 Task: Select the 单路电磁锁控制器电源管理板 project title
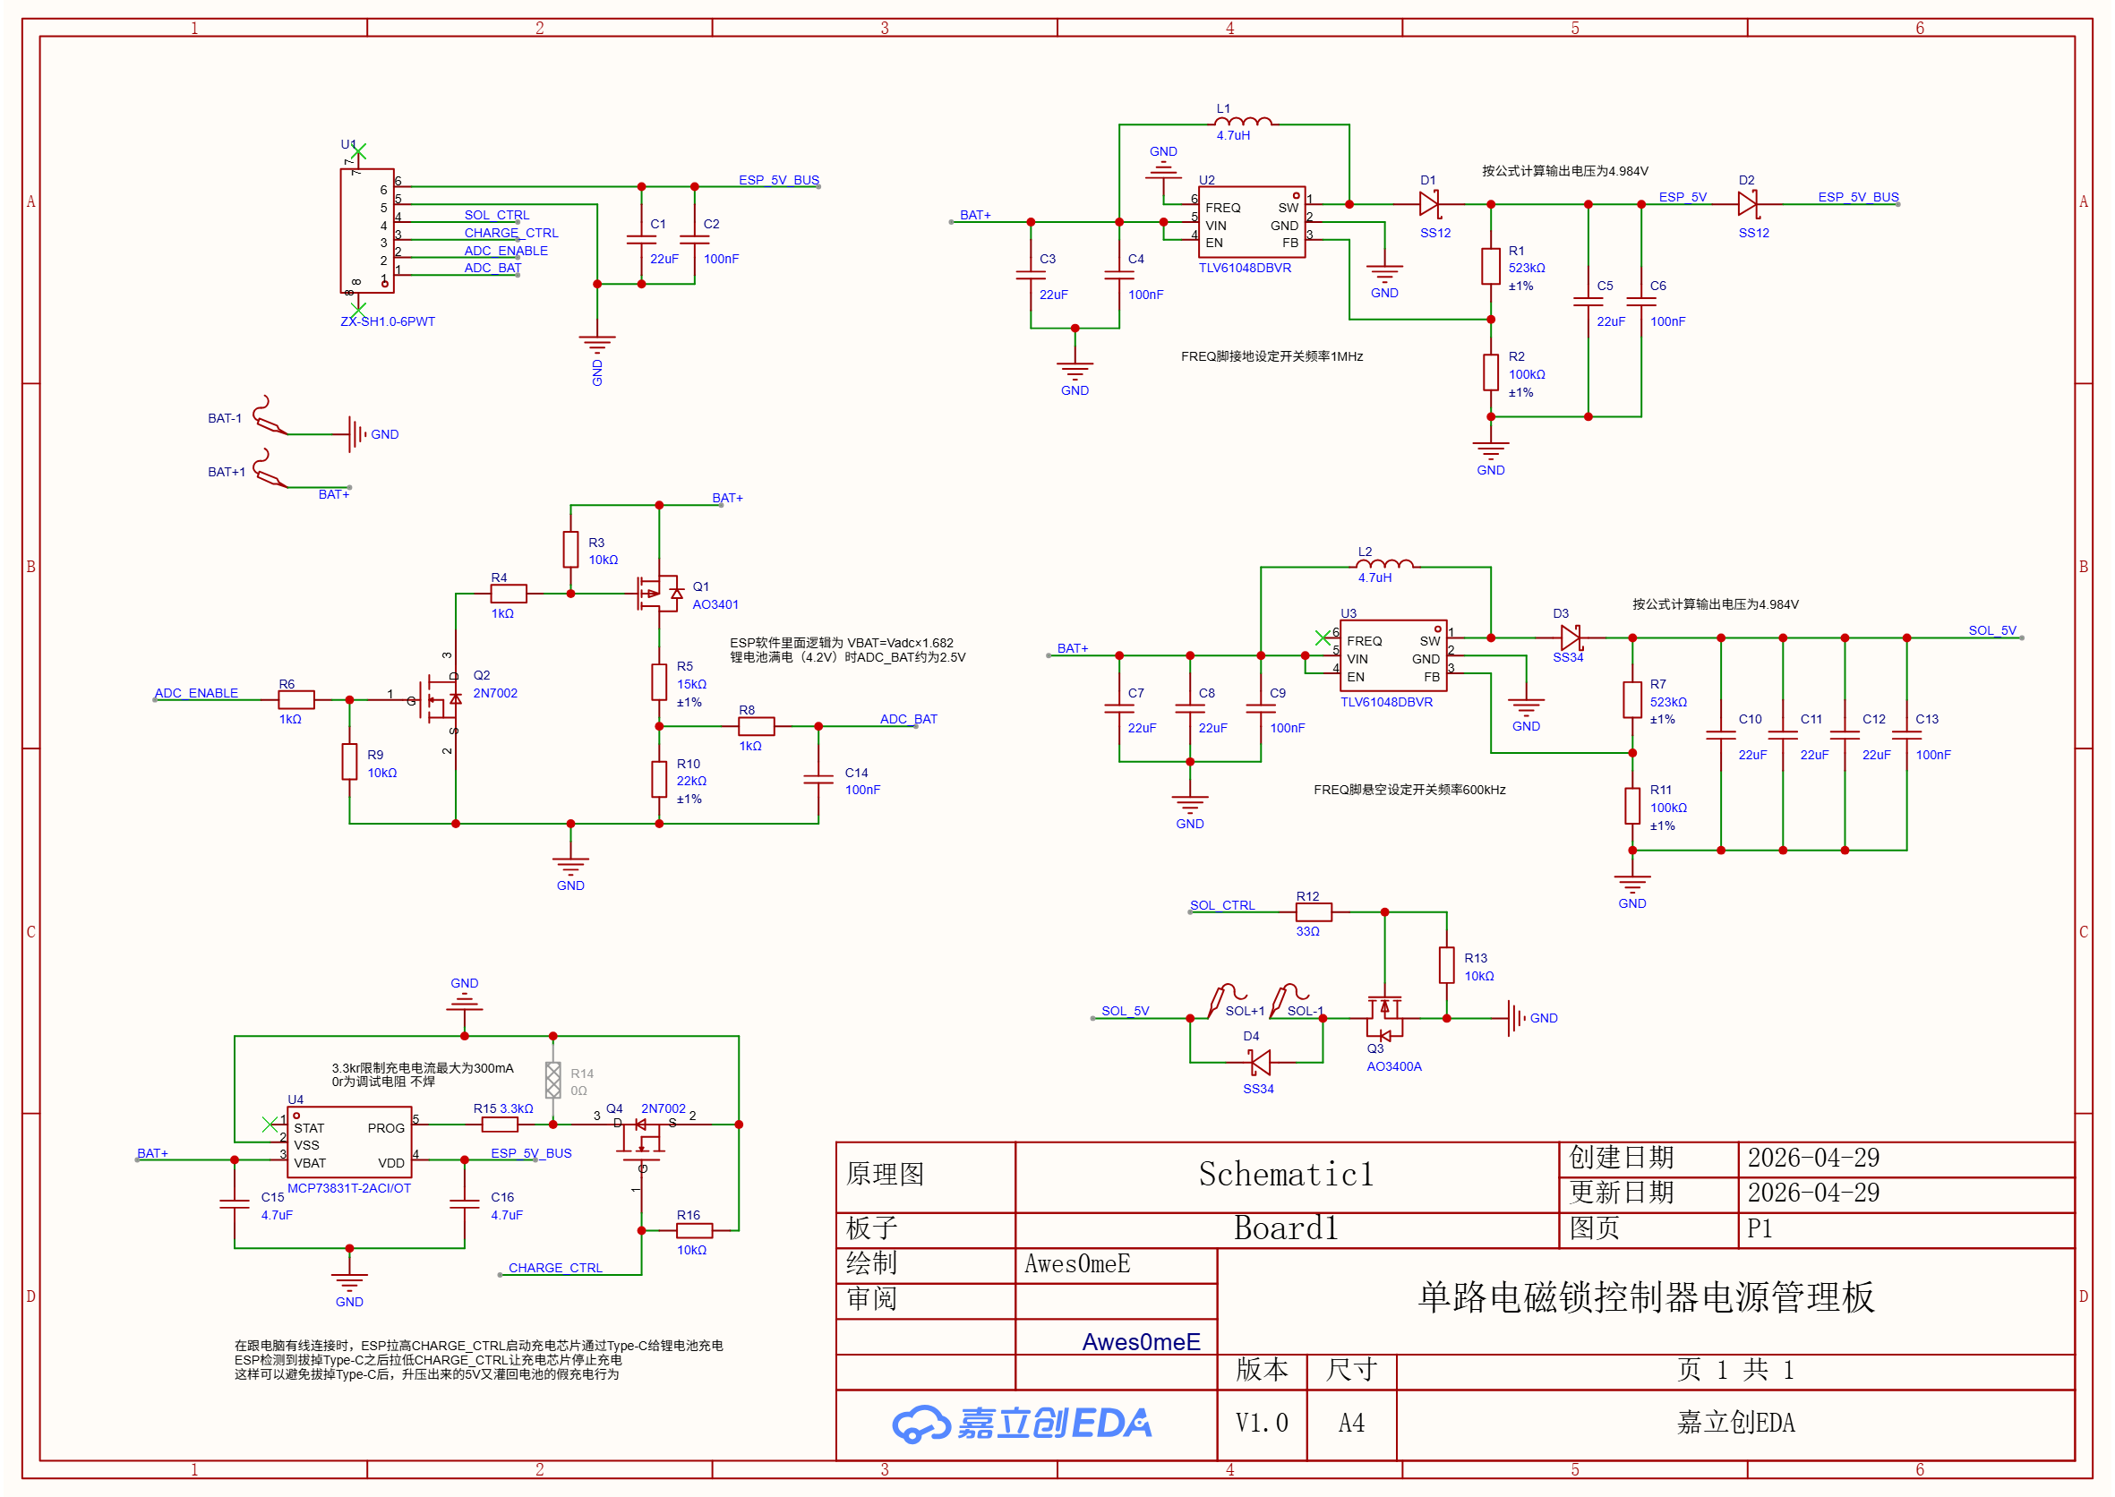pyautogui.click(x=1646, y=1298)
